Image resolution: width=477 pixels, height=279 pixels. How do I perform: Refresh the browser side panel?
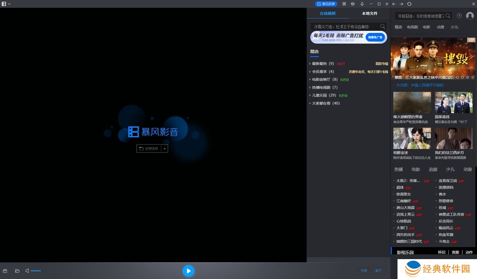tap(409, 4)
